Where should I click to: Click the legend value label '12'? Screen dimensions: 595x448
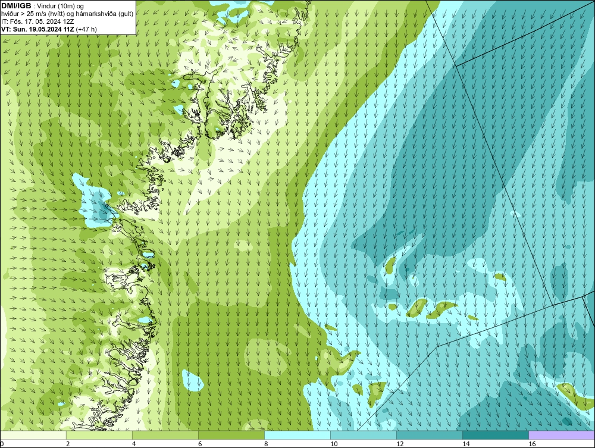(400, 444)
